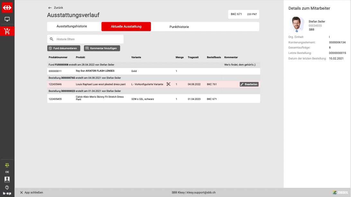The height and width of the screenshot is (197, 351).
Task: Click Letzte Bestellung value DO00000015
Action: [337, 53]
